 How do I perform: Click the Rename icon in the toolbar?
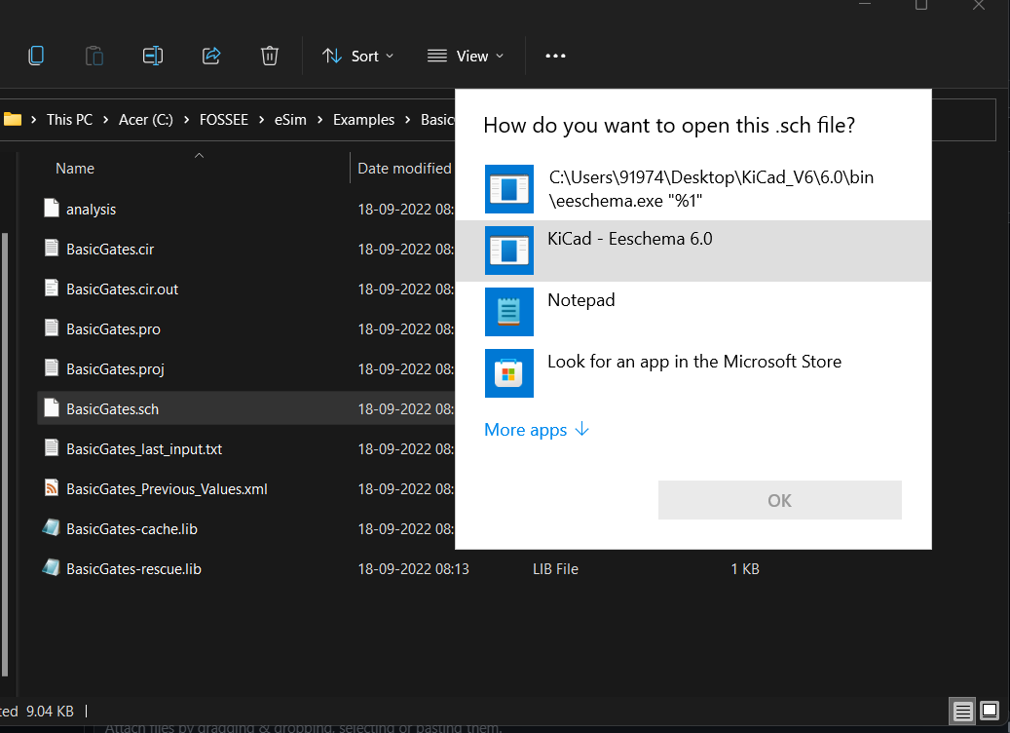[x=153, y=56]
